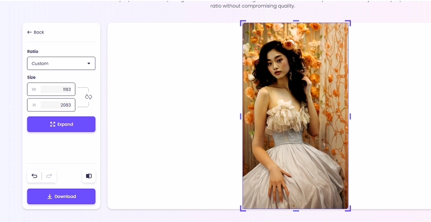This screenshot has height=222, width=431.
Task: Select the bottom edge middle handle
Action: pos(296,211)
